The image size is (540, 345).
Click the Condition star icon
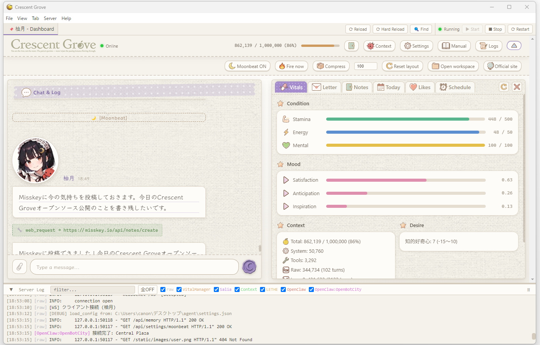click(280, 103)
